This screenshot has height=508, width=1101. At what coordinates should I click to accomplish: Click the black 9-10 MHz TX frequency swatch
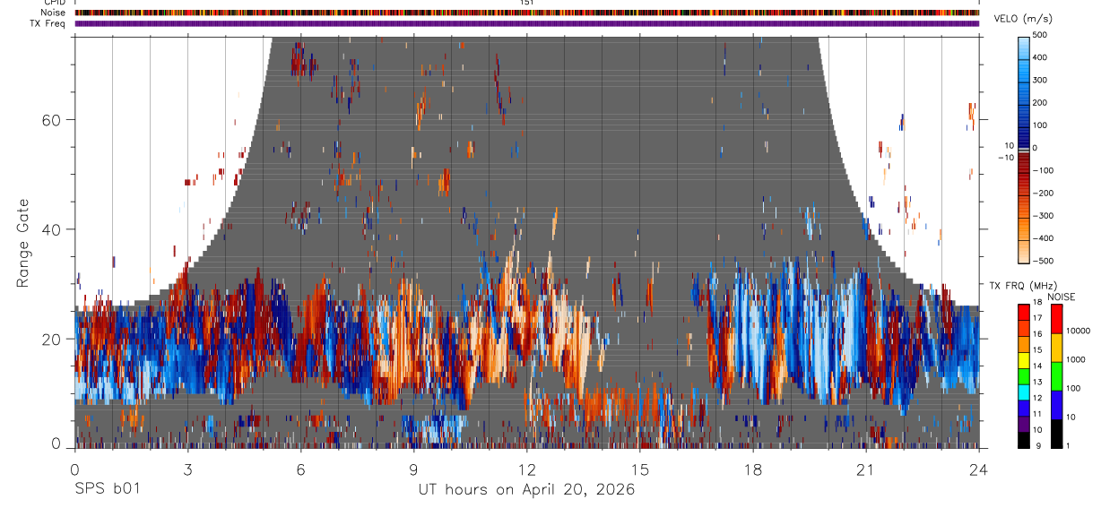[x=1024, y=440]
